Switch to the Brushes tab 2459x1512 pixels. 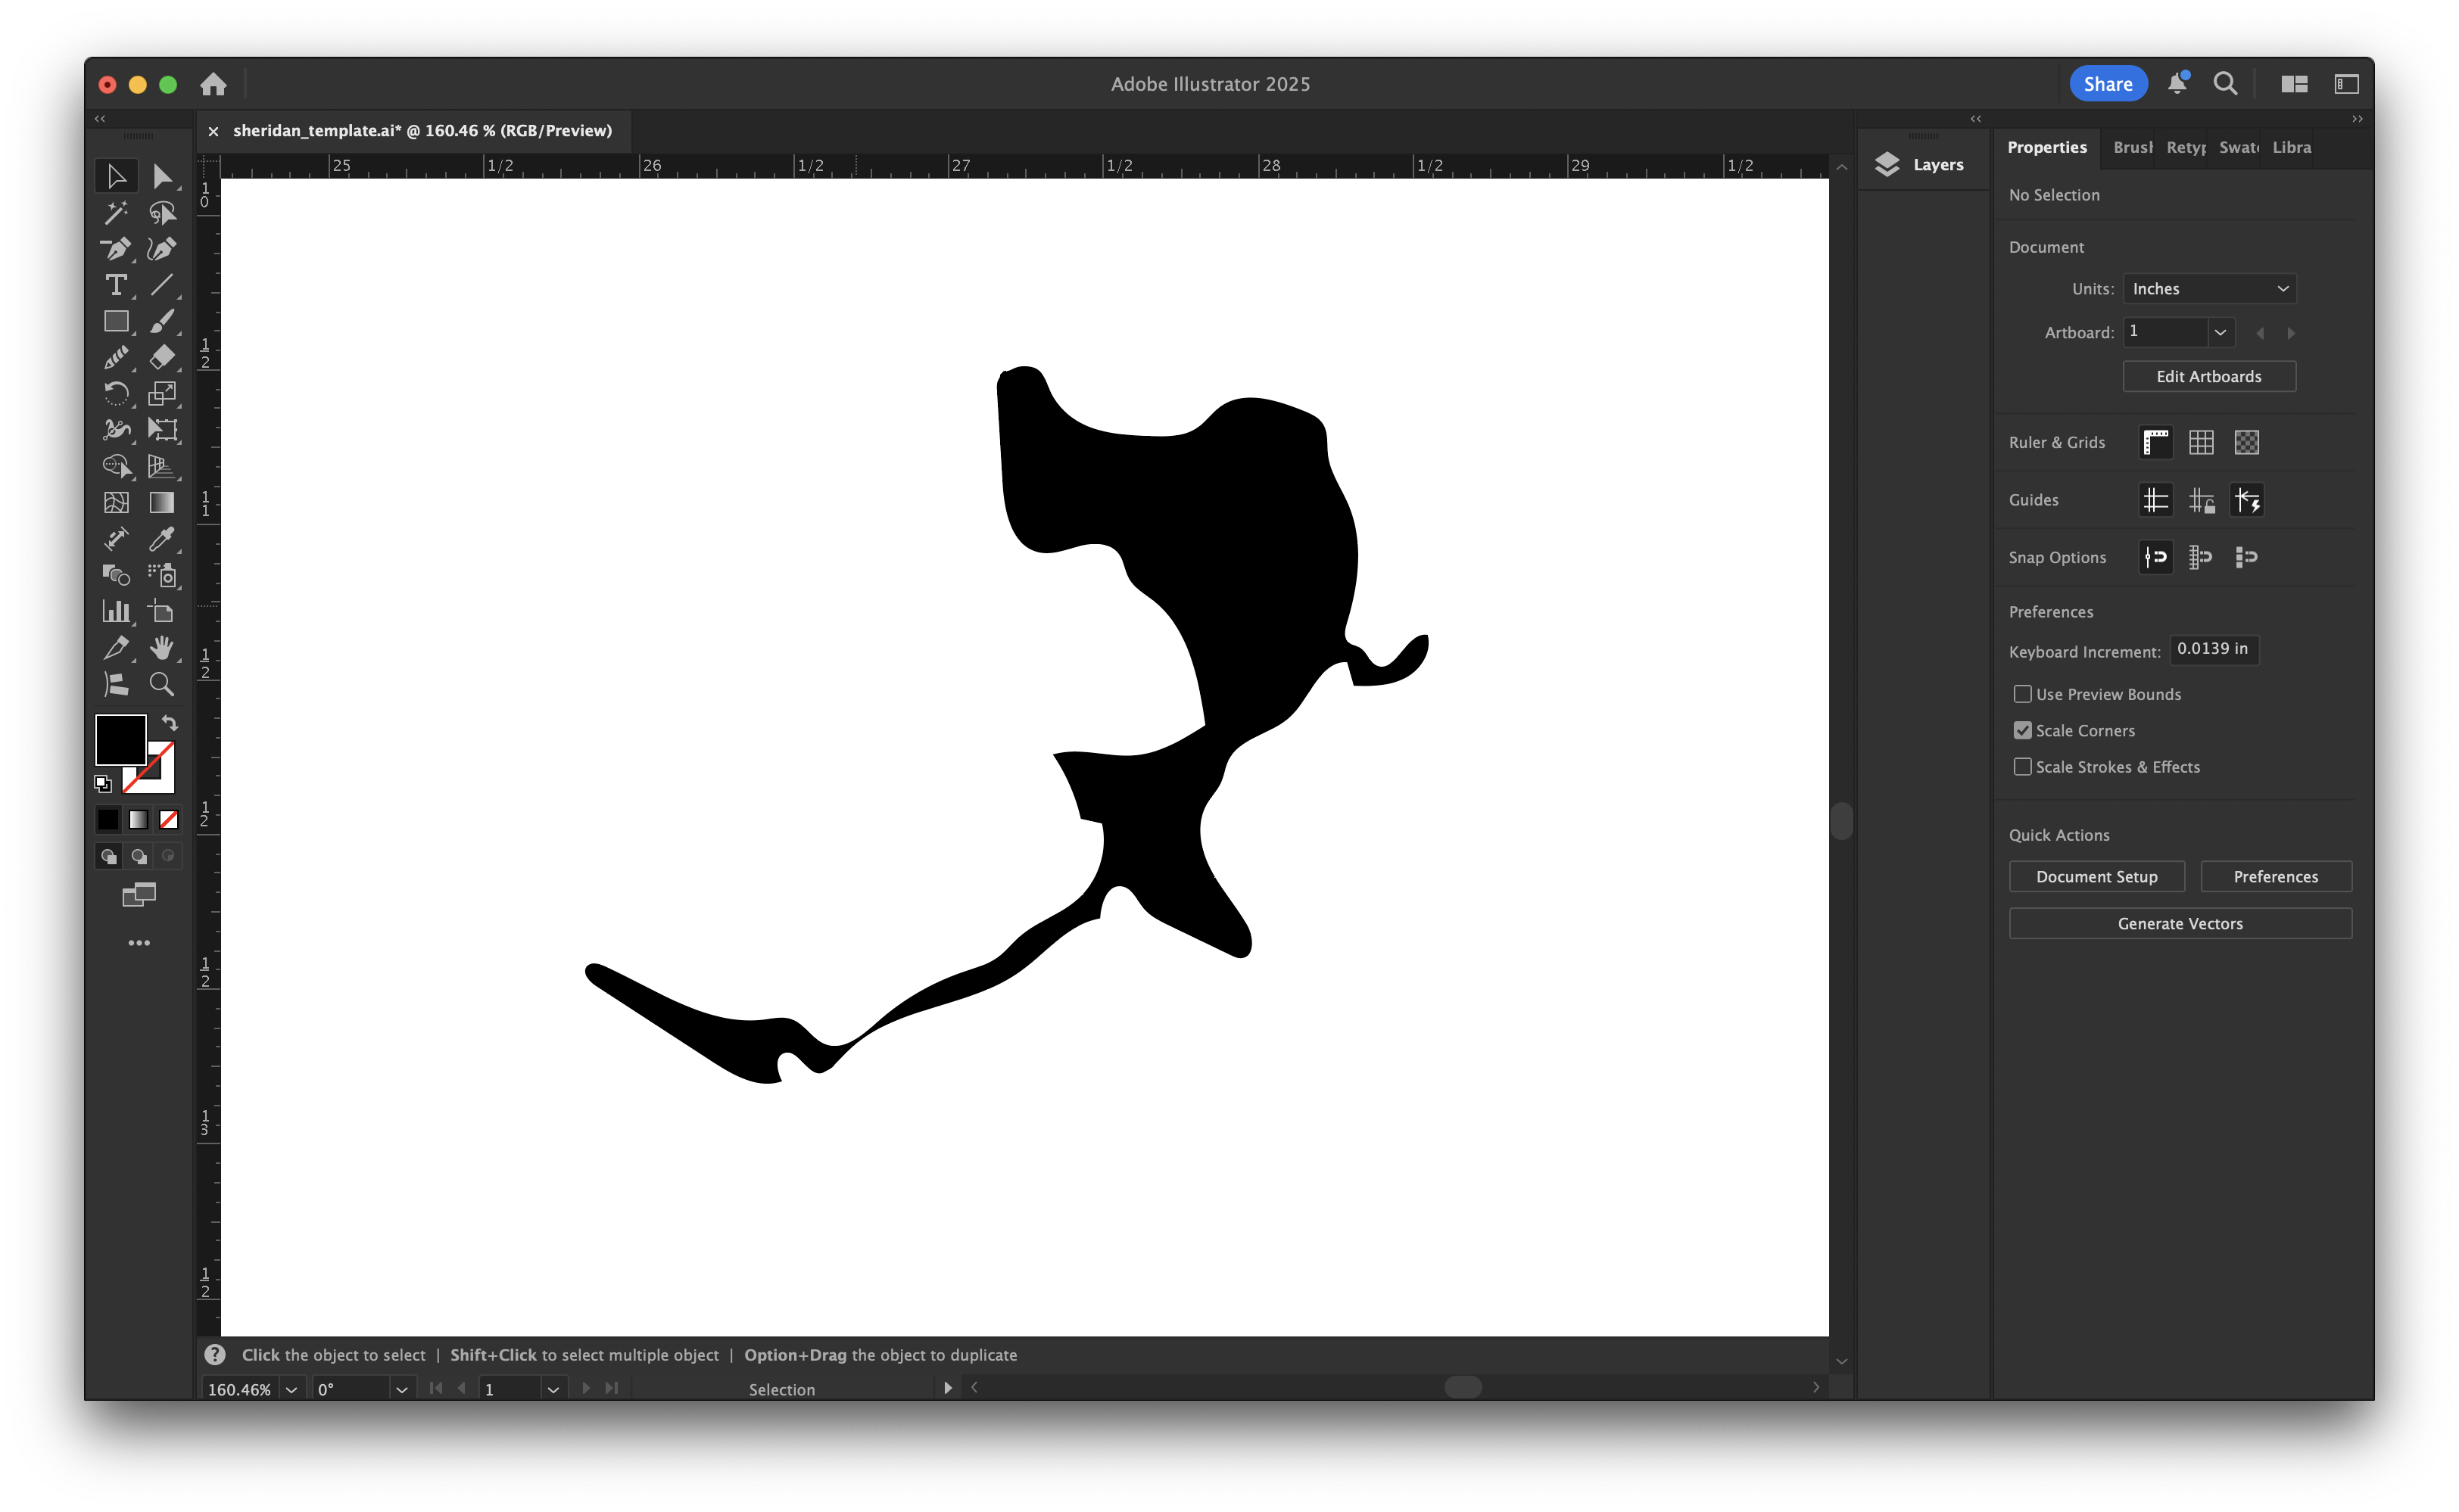tap(2132, 147)
